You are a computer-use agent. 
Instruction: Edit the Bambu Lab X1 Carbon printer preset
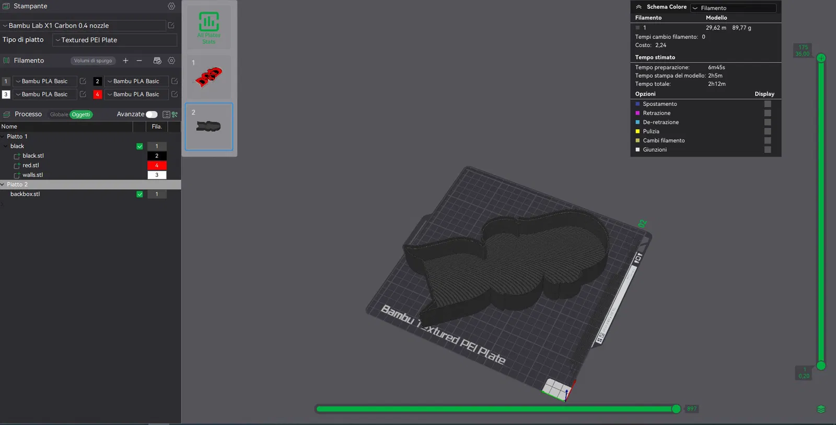pyautogui.click(x=171, y=26)
